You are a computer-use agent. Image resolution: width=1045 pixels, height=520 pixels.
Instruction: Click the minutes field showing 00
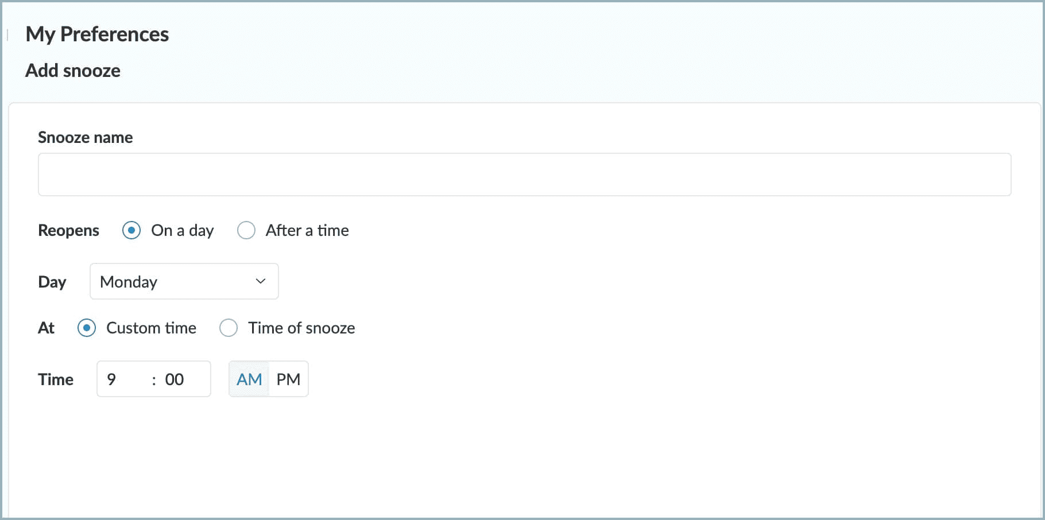(175, 379)
